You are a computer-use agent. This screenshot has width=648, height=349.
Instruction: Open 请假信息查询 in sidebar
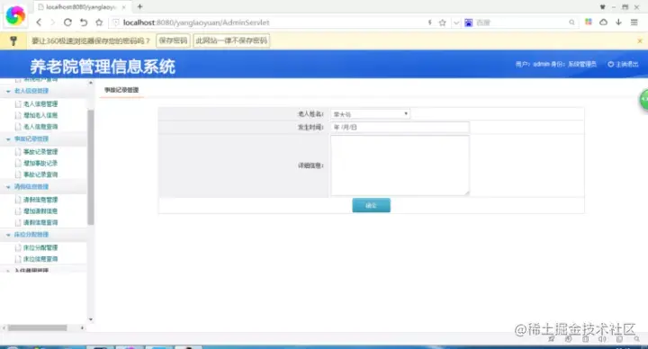pyautogui.click(x=40, y=222)
